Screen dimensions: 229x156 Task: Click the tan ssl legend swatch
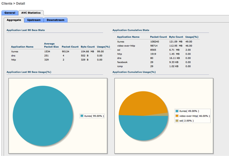[177, 121]
